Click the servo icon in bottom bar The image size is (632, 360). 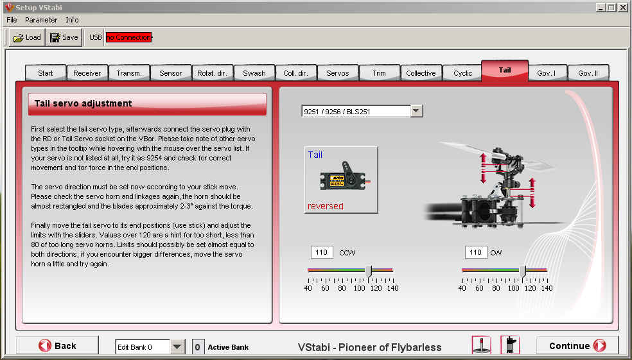tap(510, 345)
